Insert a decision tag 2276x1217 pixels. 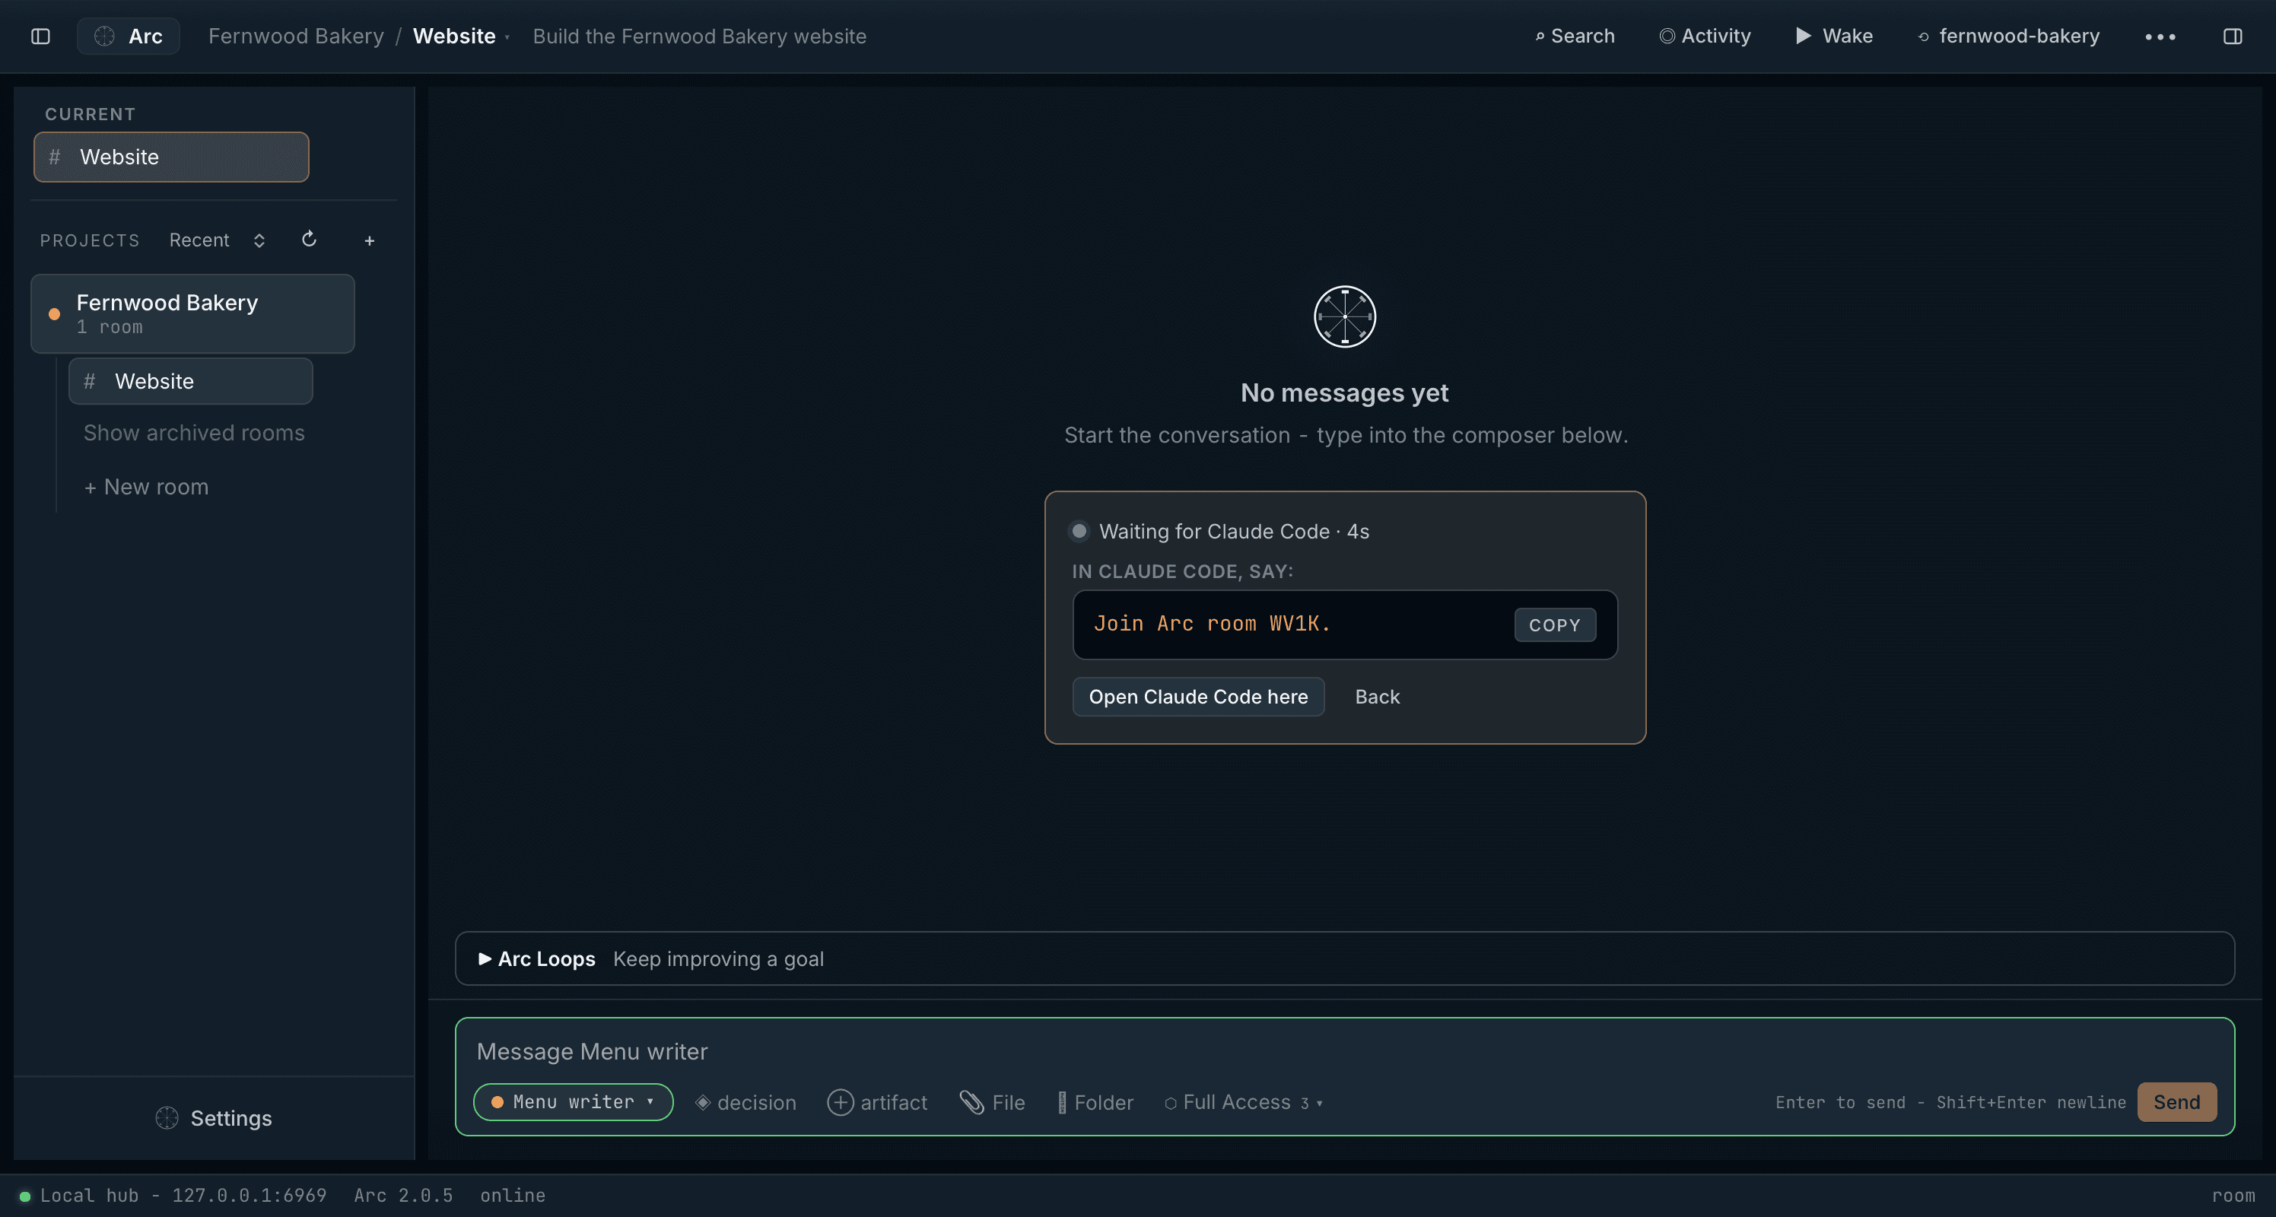[745, 1102]
